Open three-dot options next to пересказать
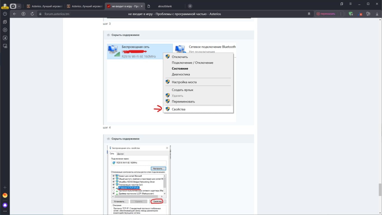The image size is (382, 215). tap(341, 14)
